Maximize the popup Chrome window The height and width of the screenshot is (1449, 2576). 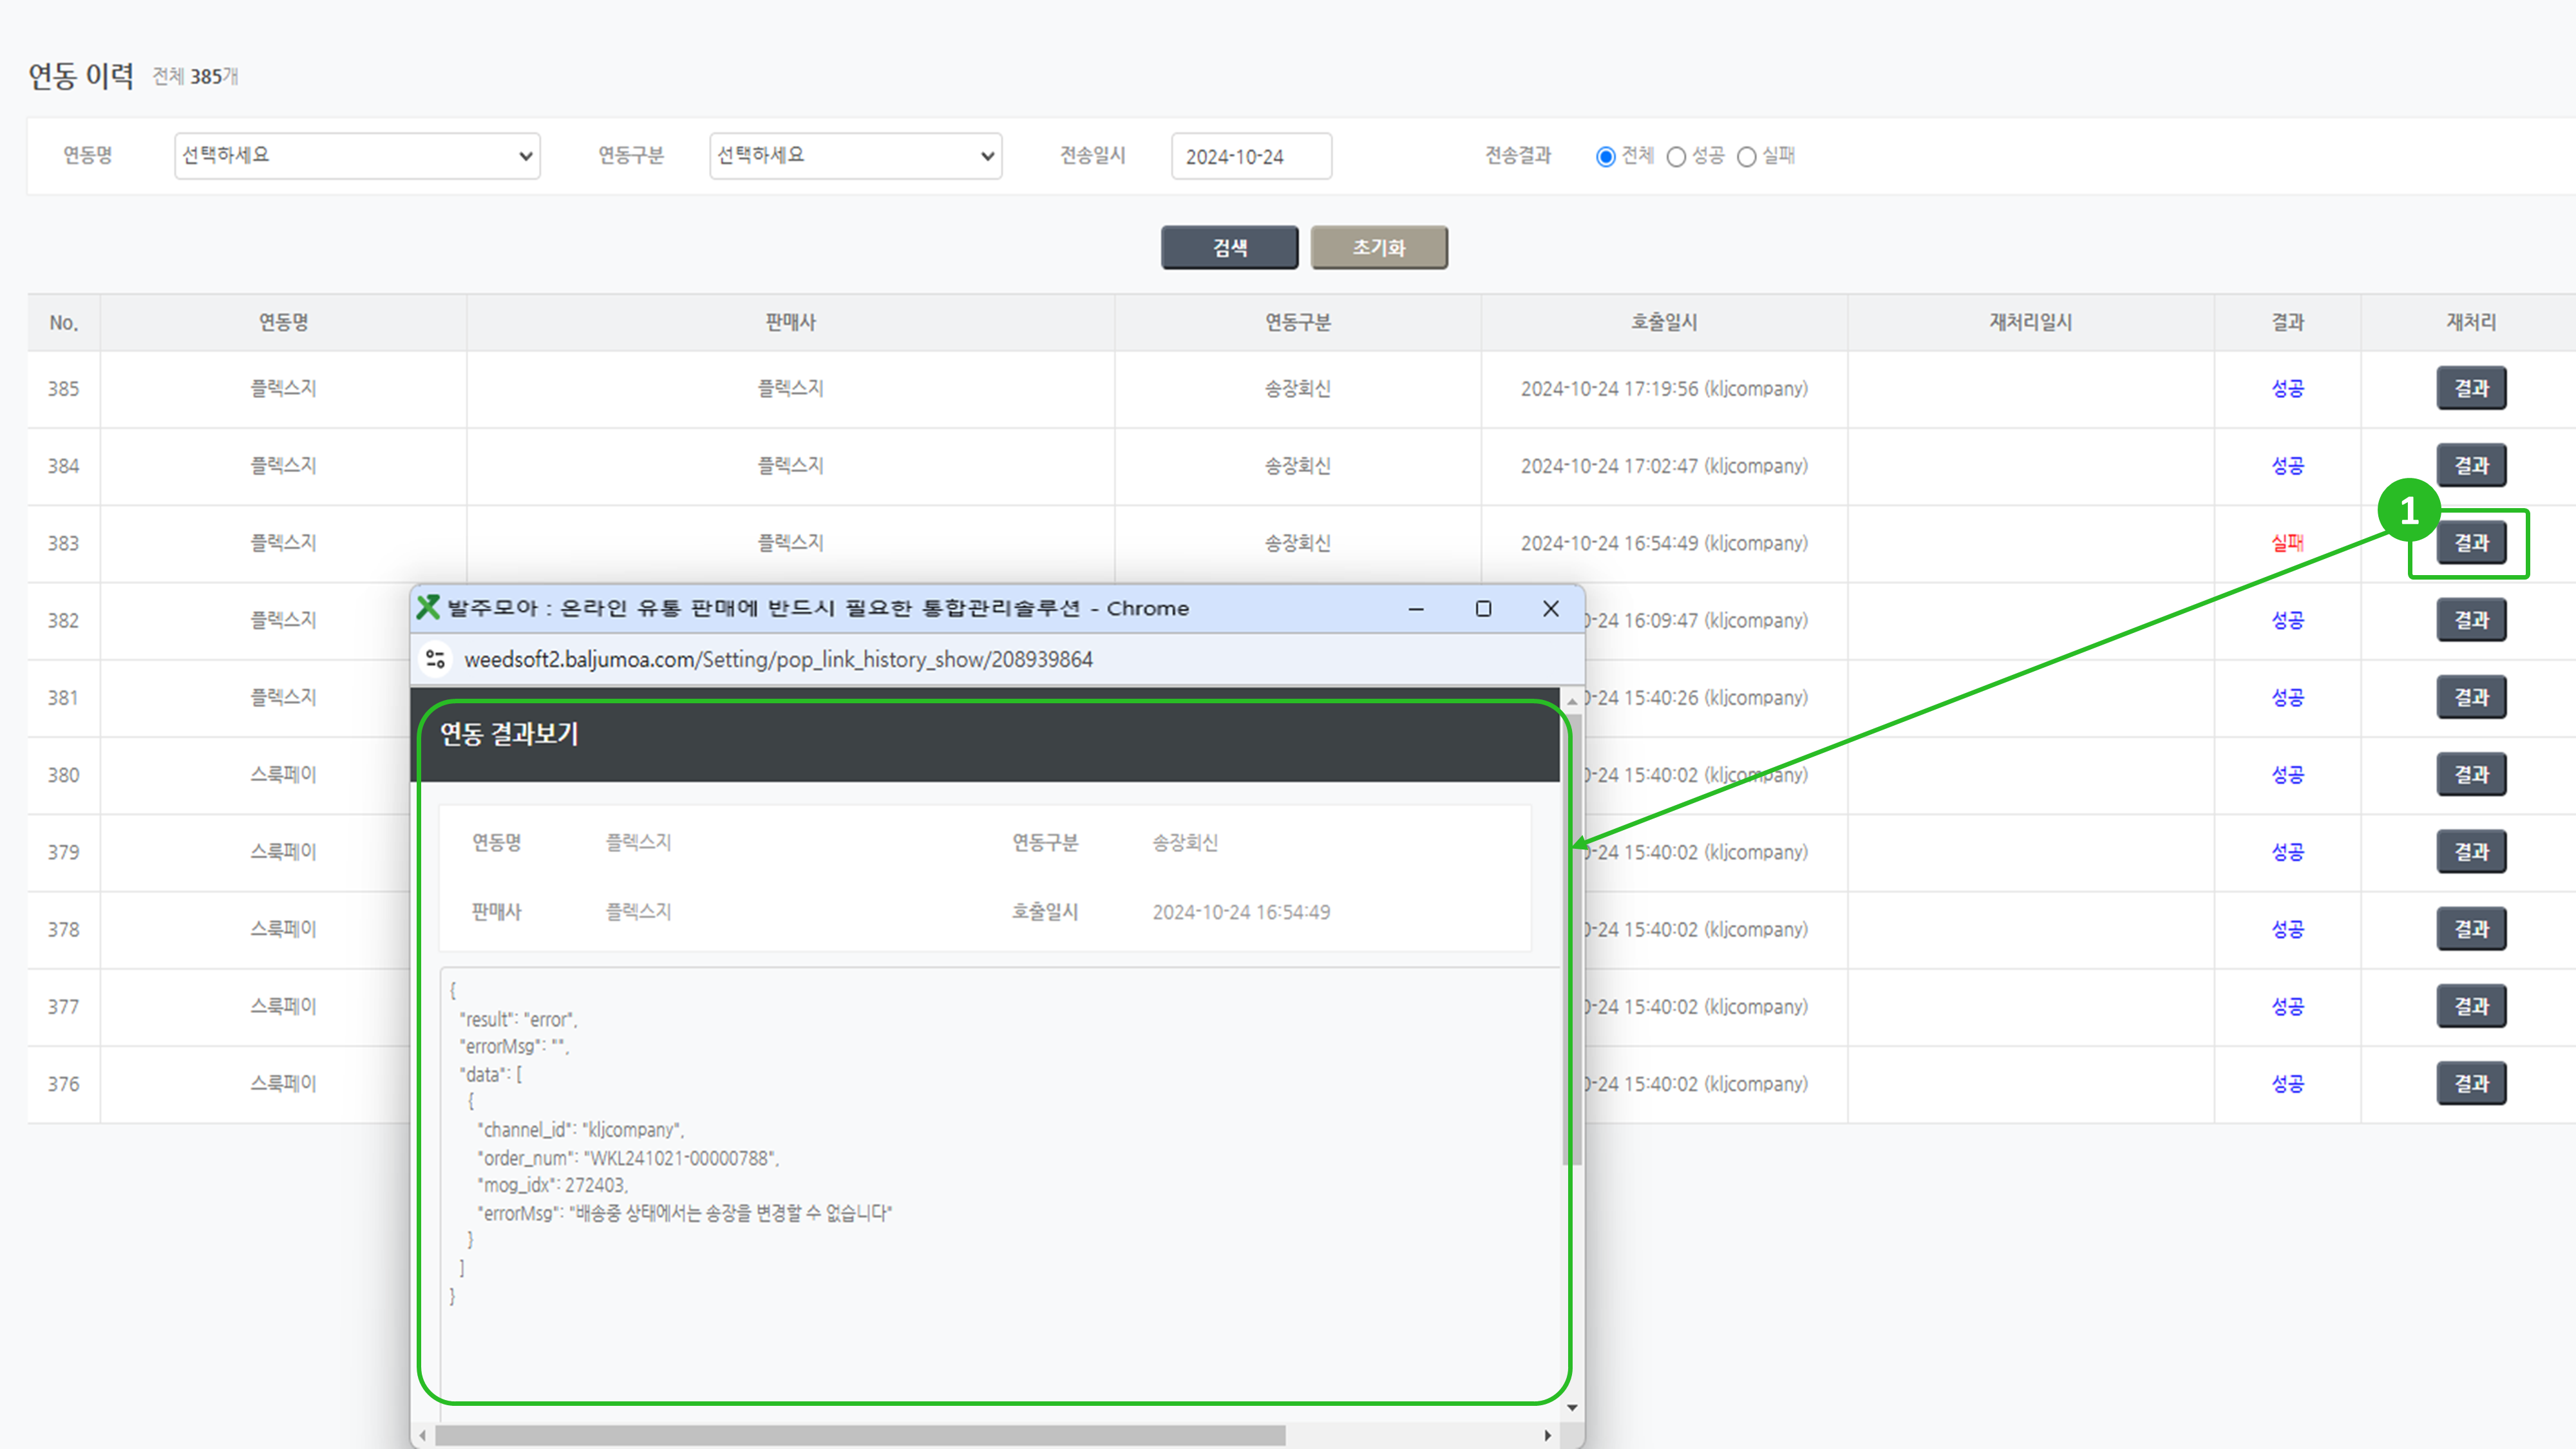(x=1483, y=609)
